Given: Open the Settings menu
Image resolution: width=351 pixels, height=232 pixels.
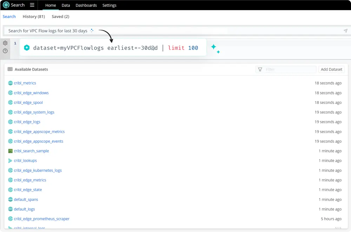Looking at the screenshot, I should coord(109,5).
